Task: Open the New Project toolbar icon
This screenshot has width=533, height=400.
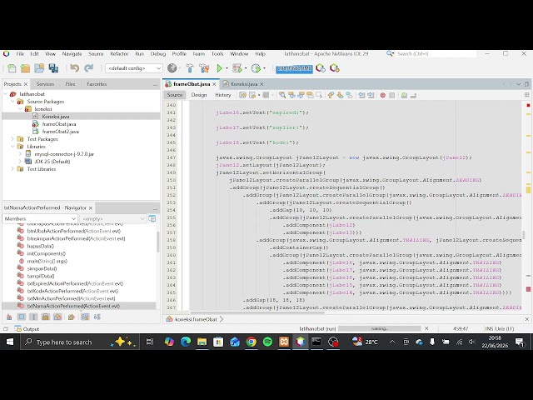Action: 25,68
